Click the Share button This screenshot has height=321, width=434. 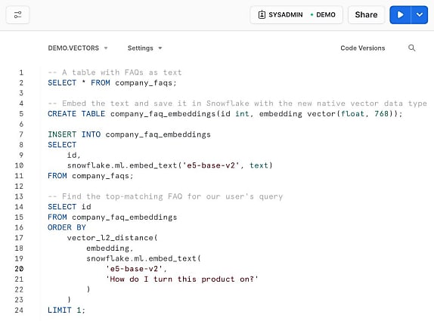click(366, 14)
